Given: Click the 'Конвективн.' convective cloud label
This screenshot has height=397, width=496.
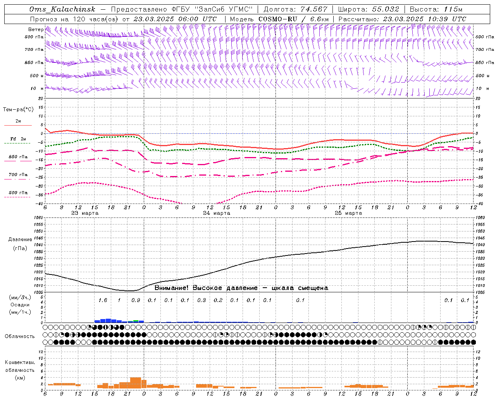Looking at the screenshot, I should tap(20, 362).
